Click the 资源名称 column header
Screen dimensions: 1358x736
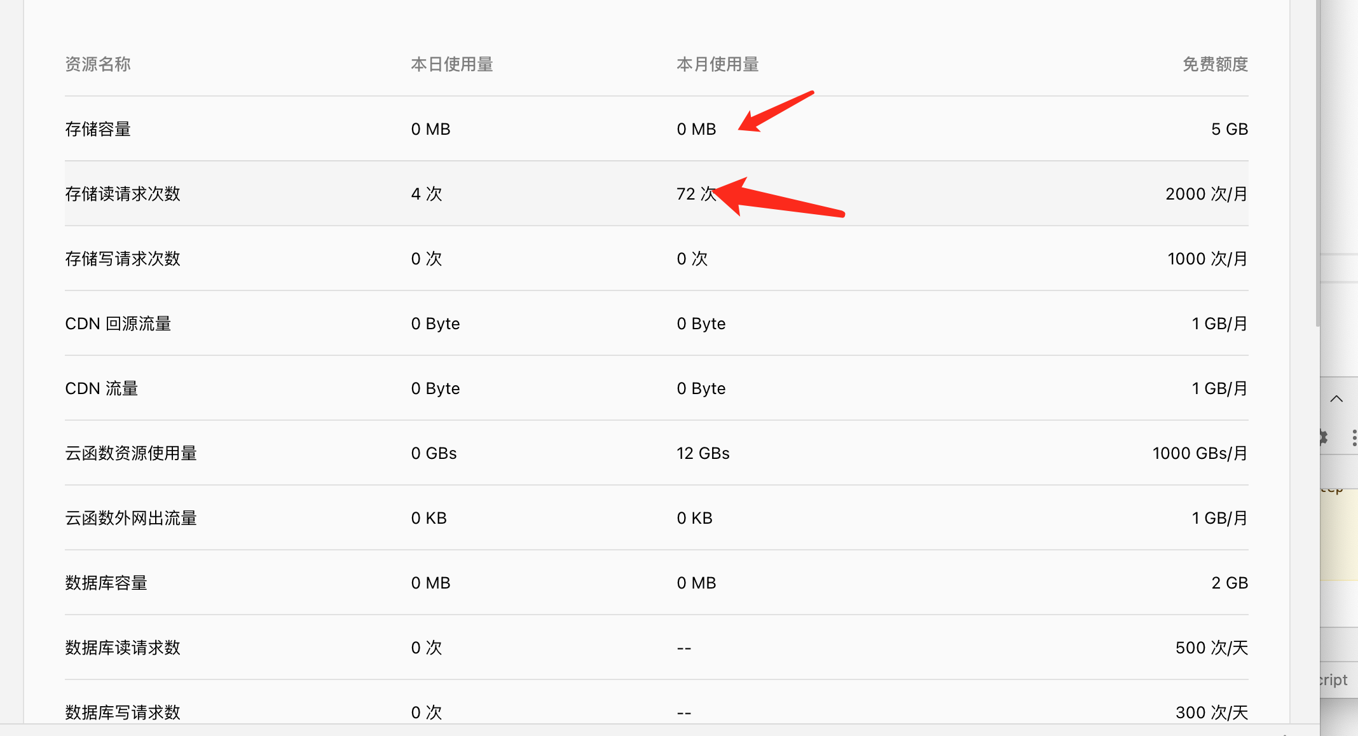tap(98, 64)
